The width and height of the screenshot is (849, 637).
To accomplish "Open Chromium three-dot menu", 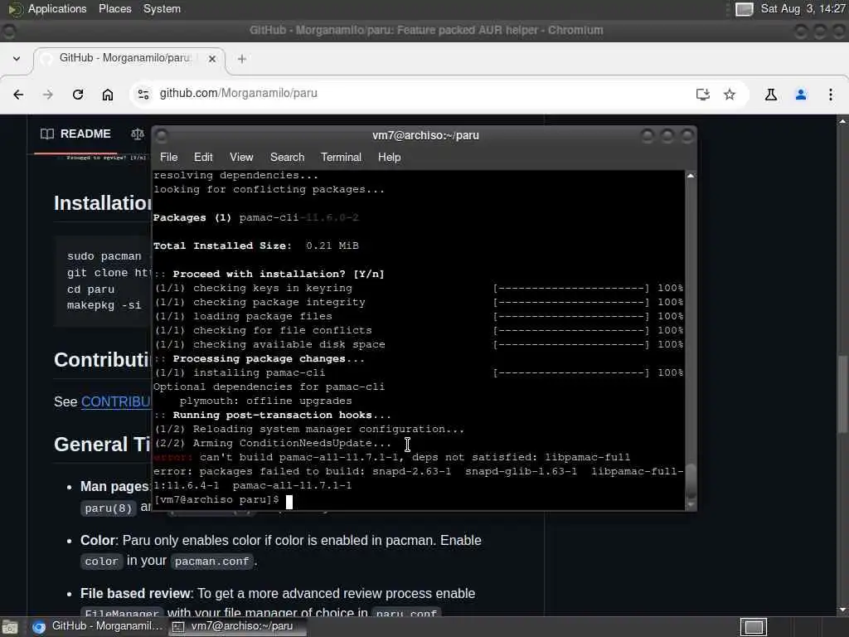I will click(831, 95).
